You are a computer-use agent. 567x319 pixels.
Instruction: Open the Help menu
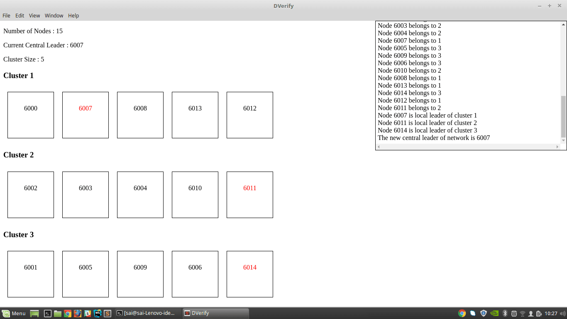[73, 15]
